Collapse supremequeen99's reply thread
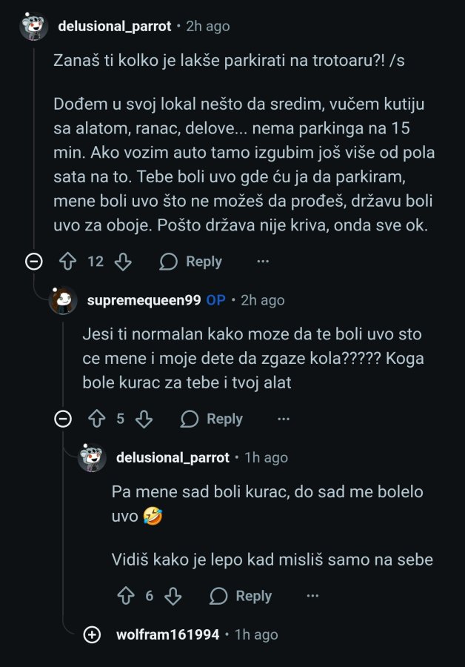465x667 pixels. tap(63, 419)
